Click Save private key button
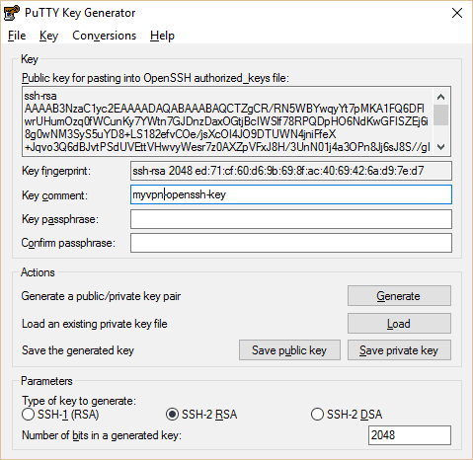473x460 pixels. (x=399, y=350)
